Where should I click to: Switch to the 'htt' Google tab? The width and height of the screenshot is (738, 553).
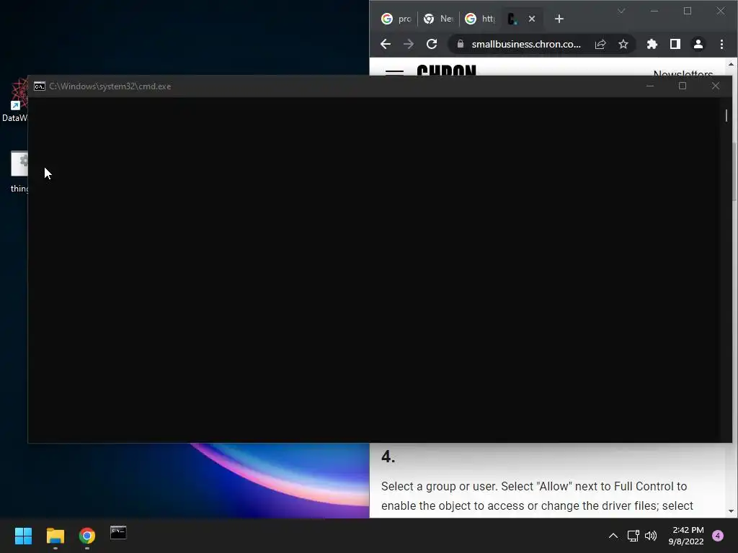(x=479, y=19)
